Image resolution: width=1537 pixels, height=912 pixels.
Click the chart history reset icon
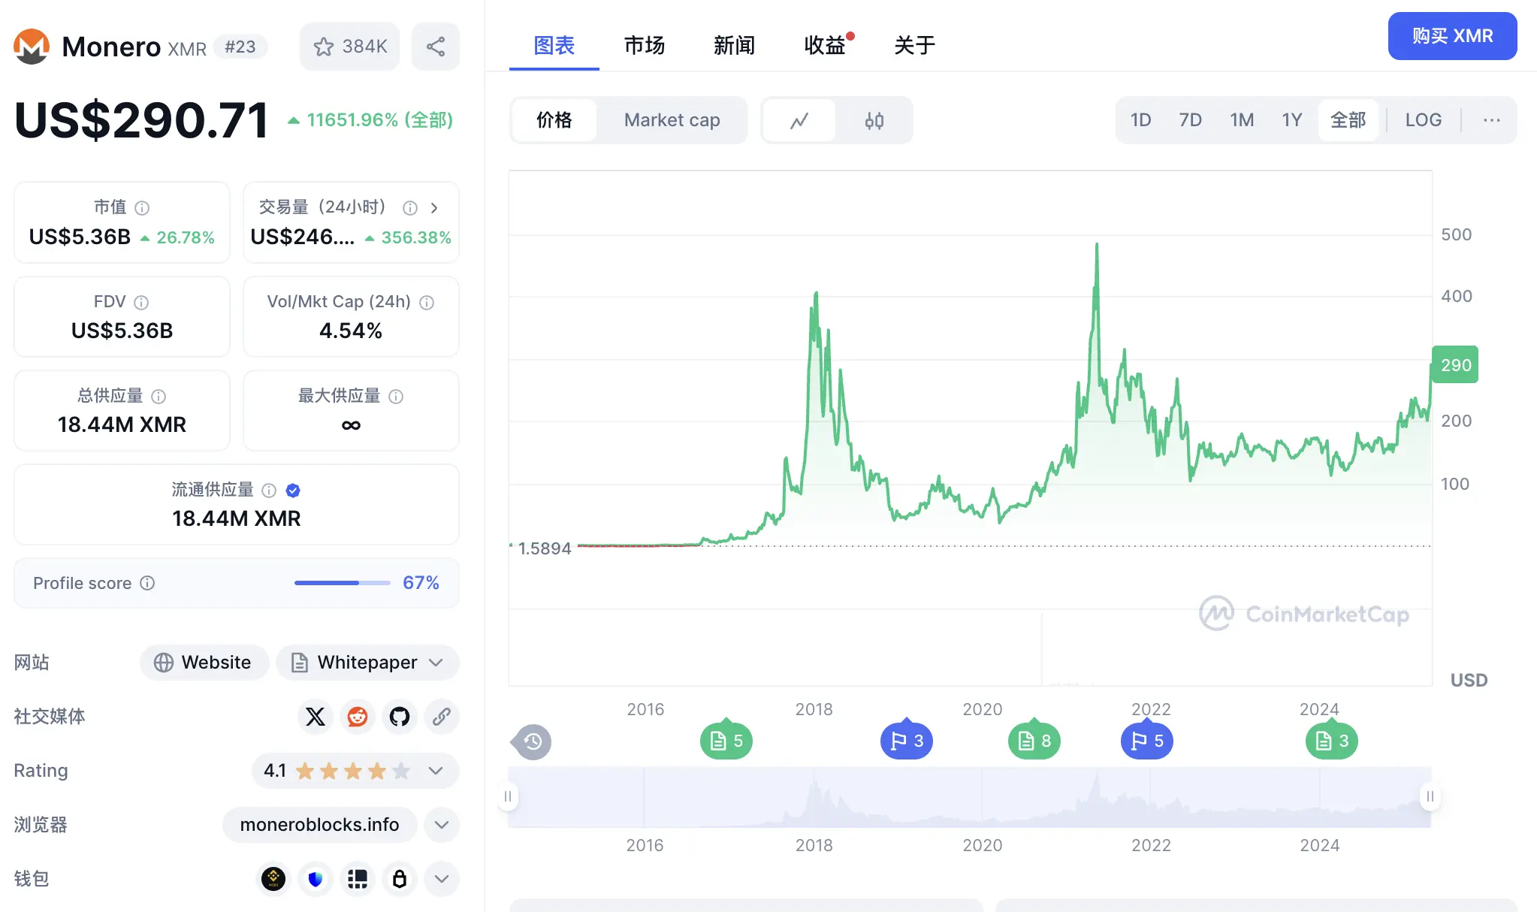pos(532,741)
